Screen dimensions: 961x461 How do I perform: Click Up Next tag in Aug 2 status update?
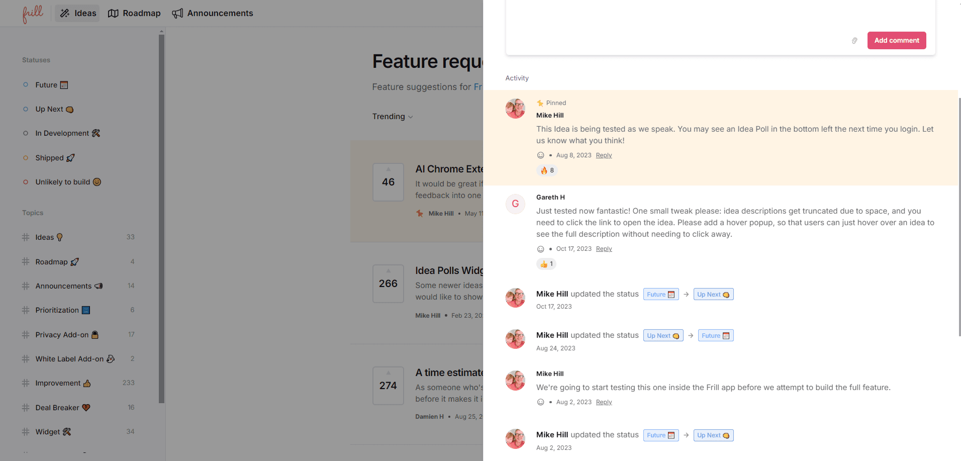click(x=713, y=435)
